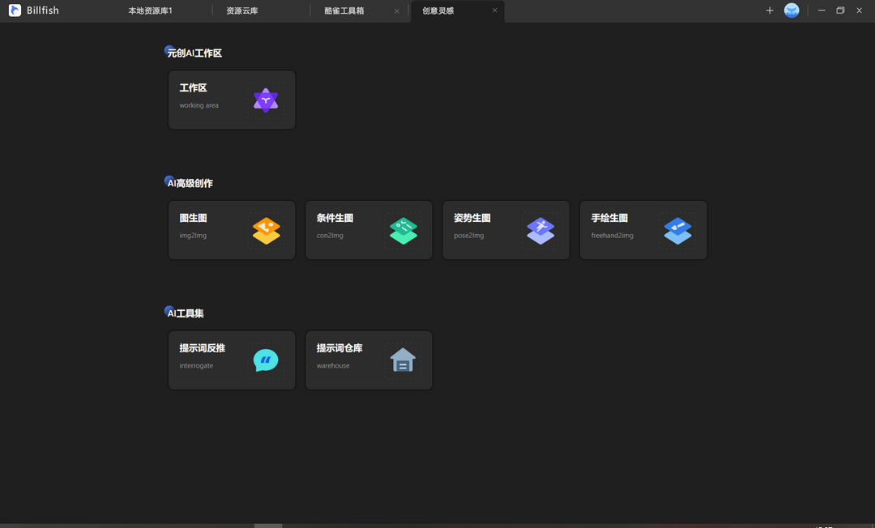Click the AI工具集 section heading
Viewport: 875px width, 528px height.
coord(184,313)
